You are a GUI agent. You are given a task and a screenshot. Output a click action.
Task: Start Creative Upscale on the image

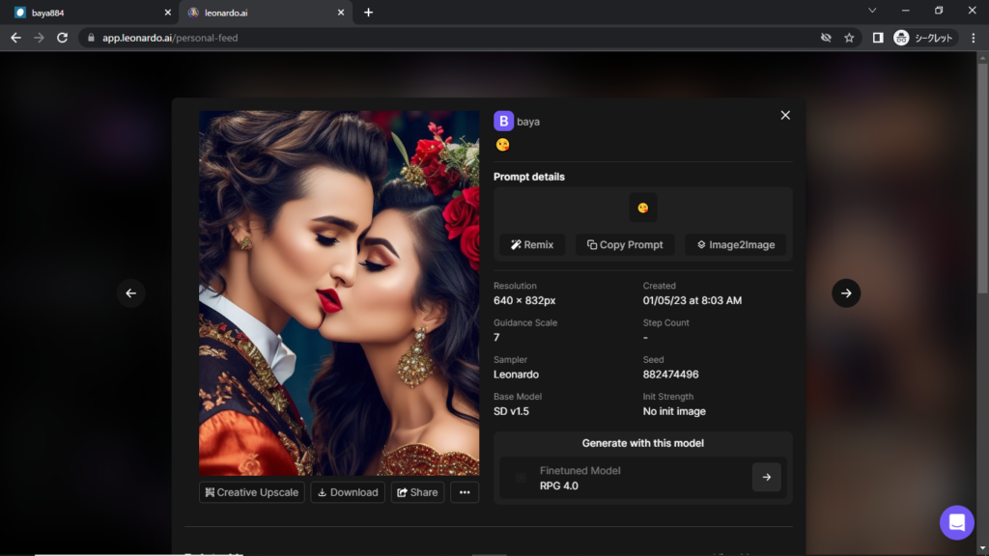click(x=252, y=492)
